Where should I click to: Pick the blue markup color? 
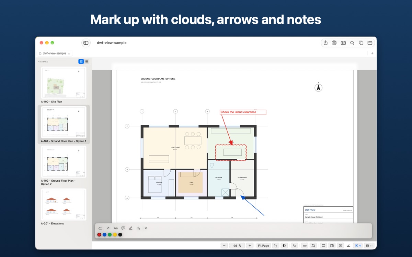(x=104, y=235)
